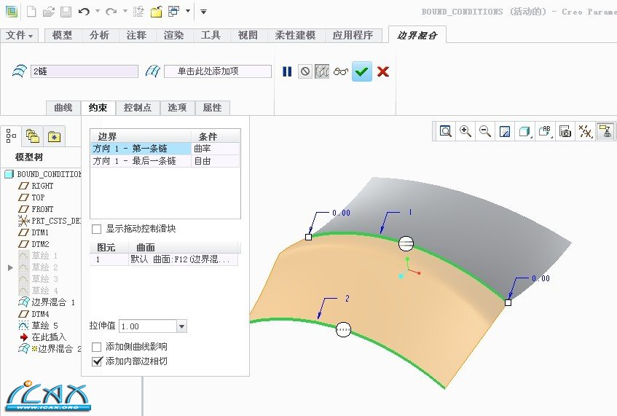Viewport: 617px width, 416px height.
Task: Open the 属性 panel tab
Action: [213, 108]
